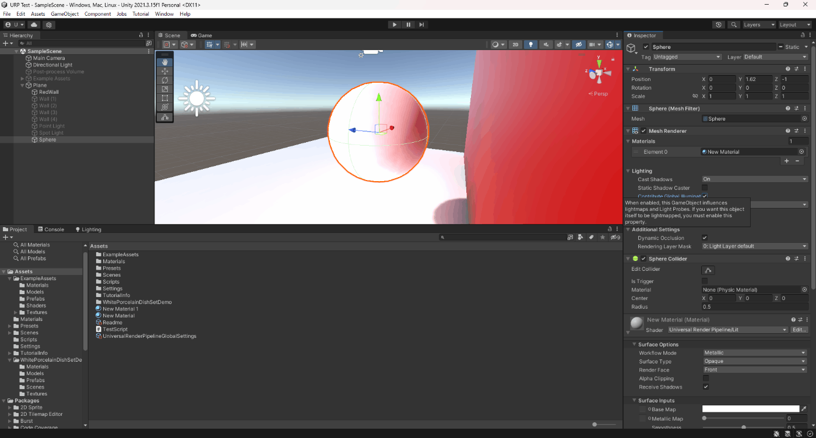Toggle Scene lighting lightbulb icon

pyautogui.click(x=531, y=44)
